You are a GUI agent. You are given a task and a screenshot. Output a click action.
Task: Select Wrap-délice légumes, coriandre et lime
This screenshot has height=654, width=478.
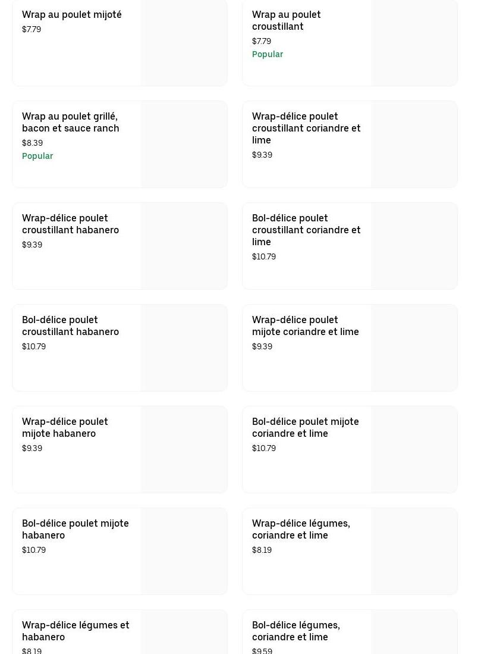click(x=301, y=529)
